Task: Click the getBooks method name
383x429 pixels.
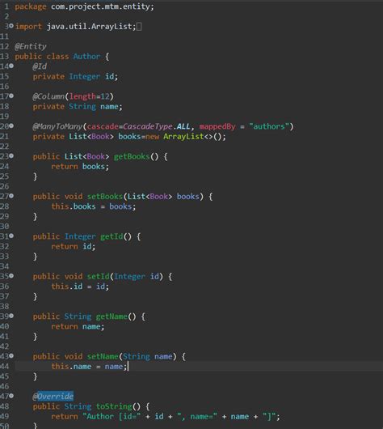Action: pos(132,156)
